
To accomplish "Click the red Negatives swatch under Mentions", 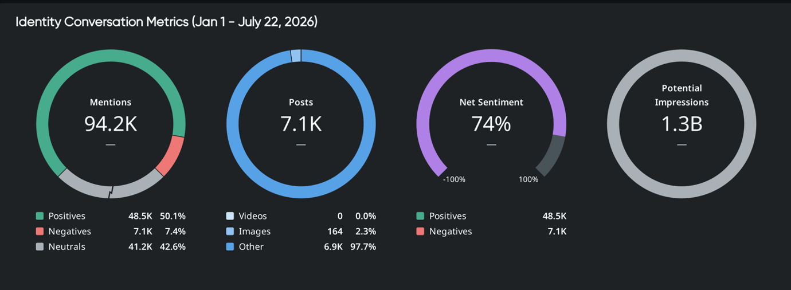I will coord(40,232).
